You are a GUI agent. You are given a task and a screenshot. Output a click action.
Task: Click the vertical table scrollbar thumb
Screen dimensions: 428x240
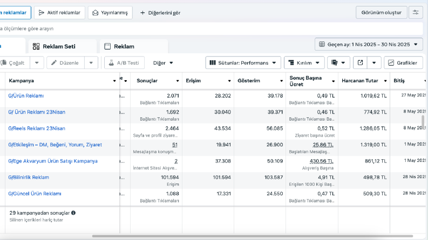point(423,122)
